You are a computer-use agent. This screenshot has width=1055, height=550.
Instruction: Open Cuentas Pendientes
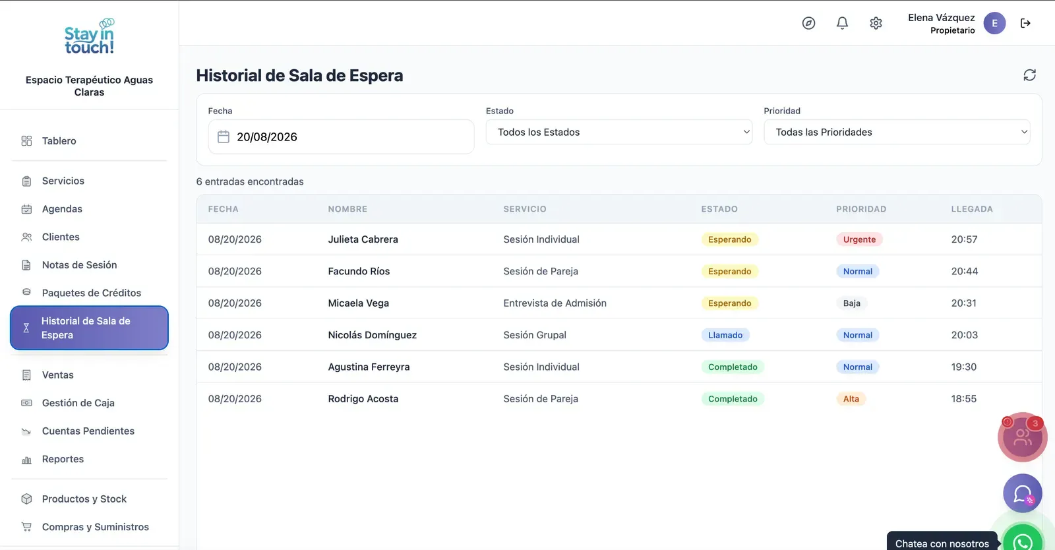[x=89, y=431]
